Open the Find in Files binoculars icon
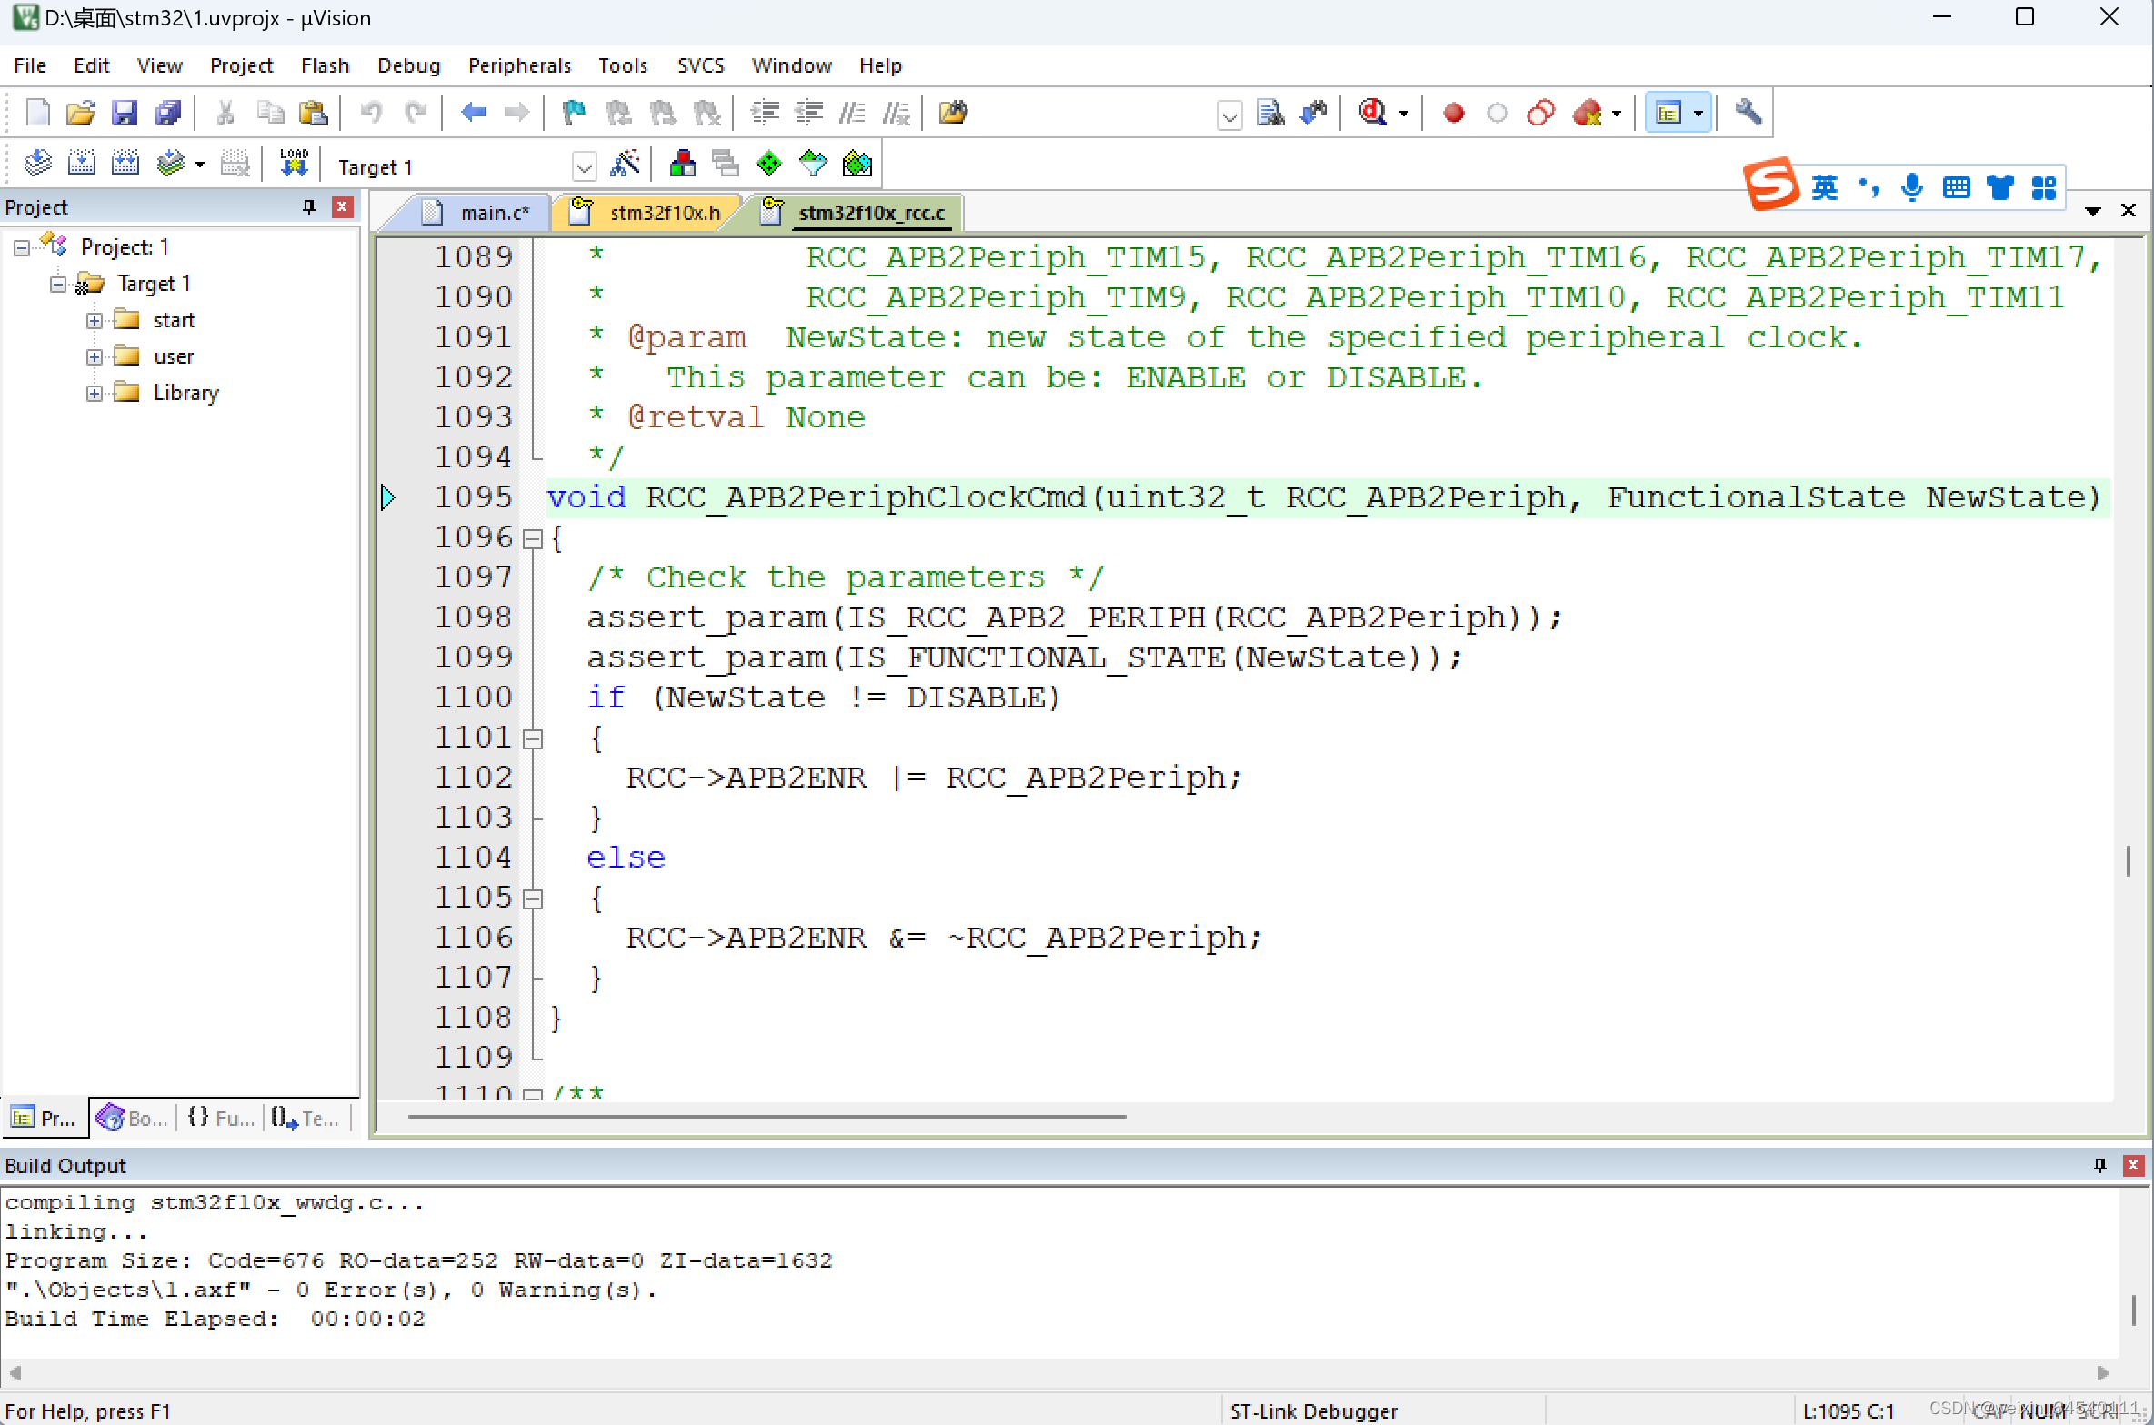Screen dimensions: 2154x1425 tap(1270, 113)
